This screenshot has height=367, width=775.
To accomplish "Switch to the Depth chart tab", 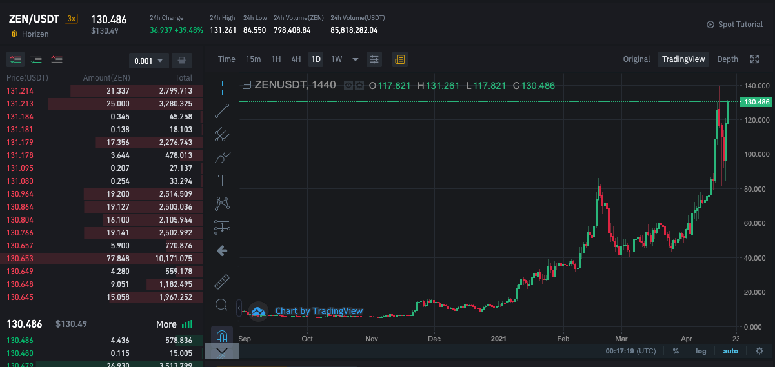I will [x=727, y=59].
